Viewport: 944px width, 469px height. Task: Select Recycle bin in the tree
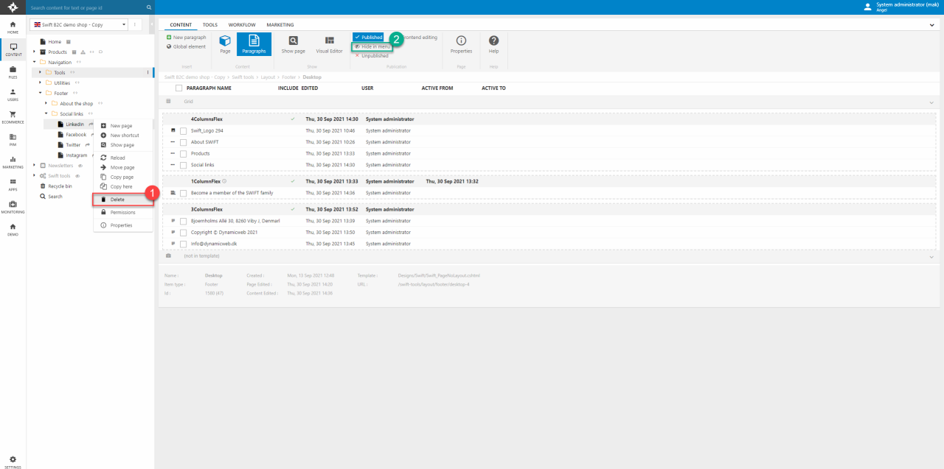pyautogui.click(x=60, y=186)
